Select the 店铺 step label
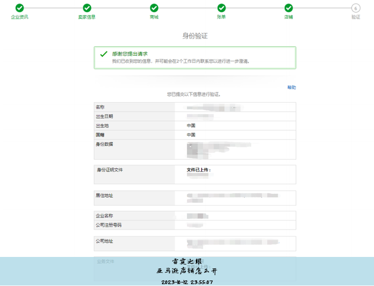This screenshot has height=286, width=374. pyautogui.click(x=288, y=17)
